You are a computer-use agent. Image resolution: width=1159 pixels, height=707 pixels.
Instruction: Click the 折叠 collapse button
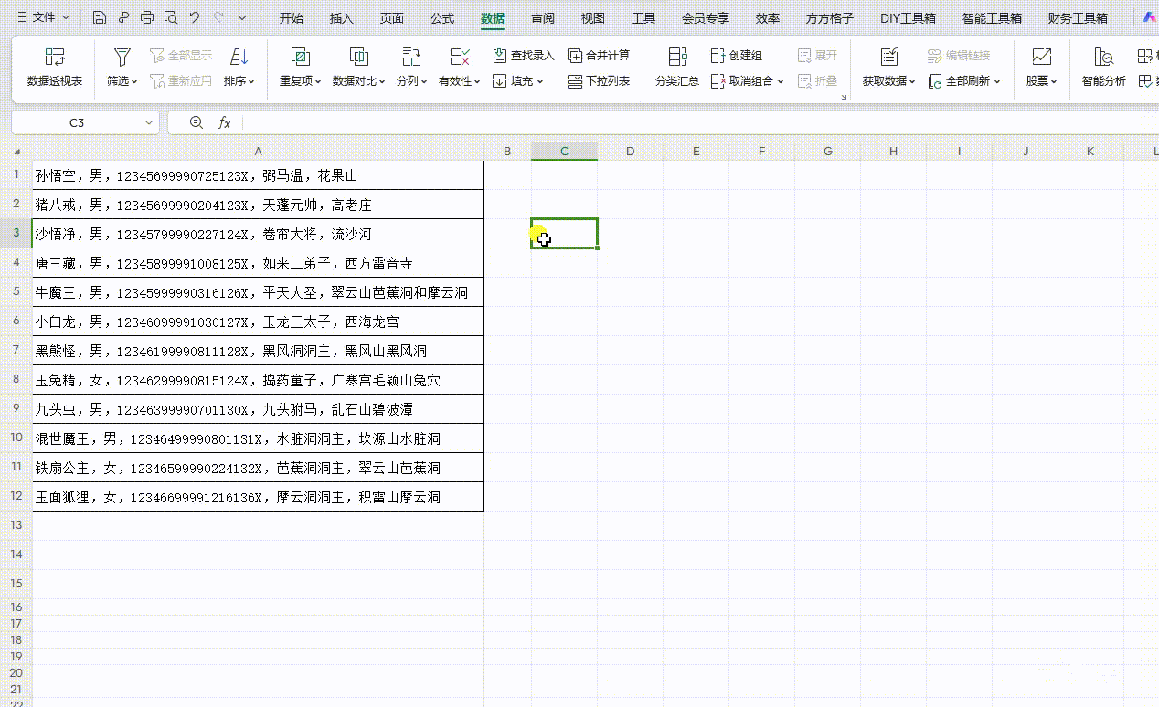coord(817,81)
